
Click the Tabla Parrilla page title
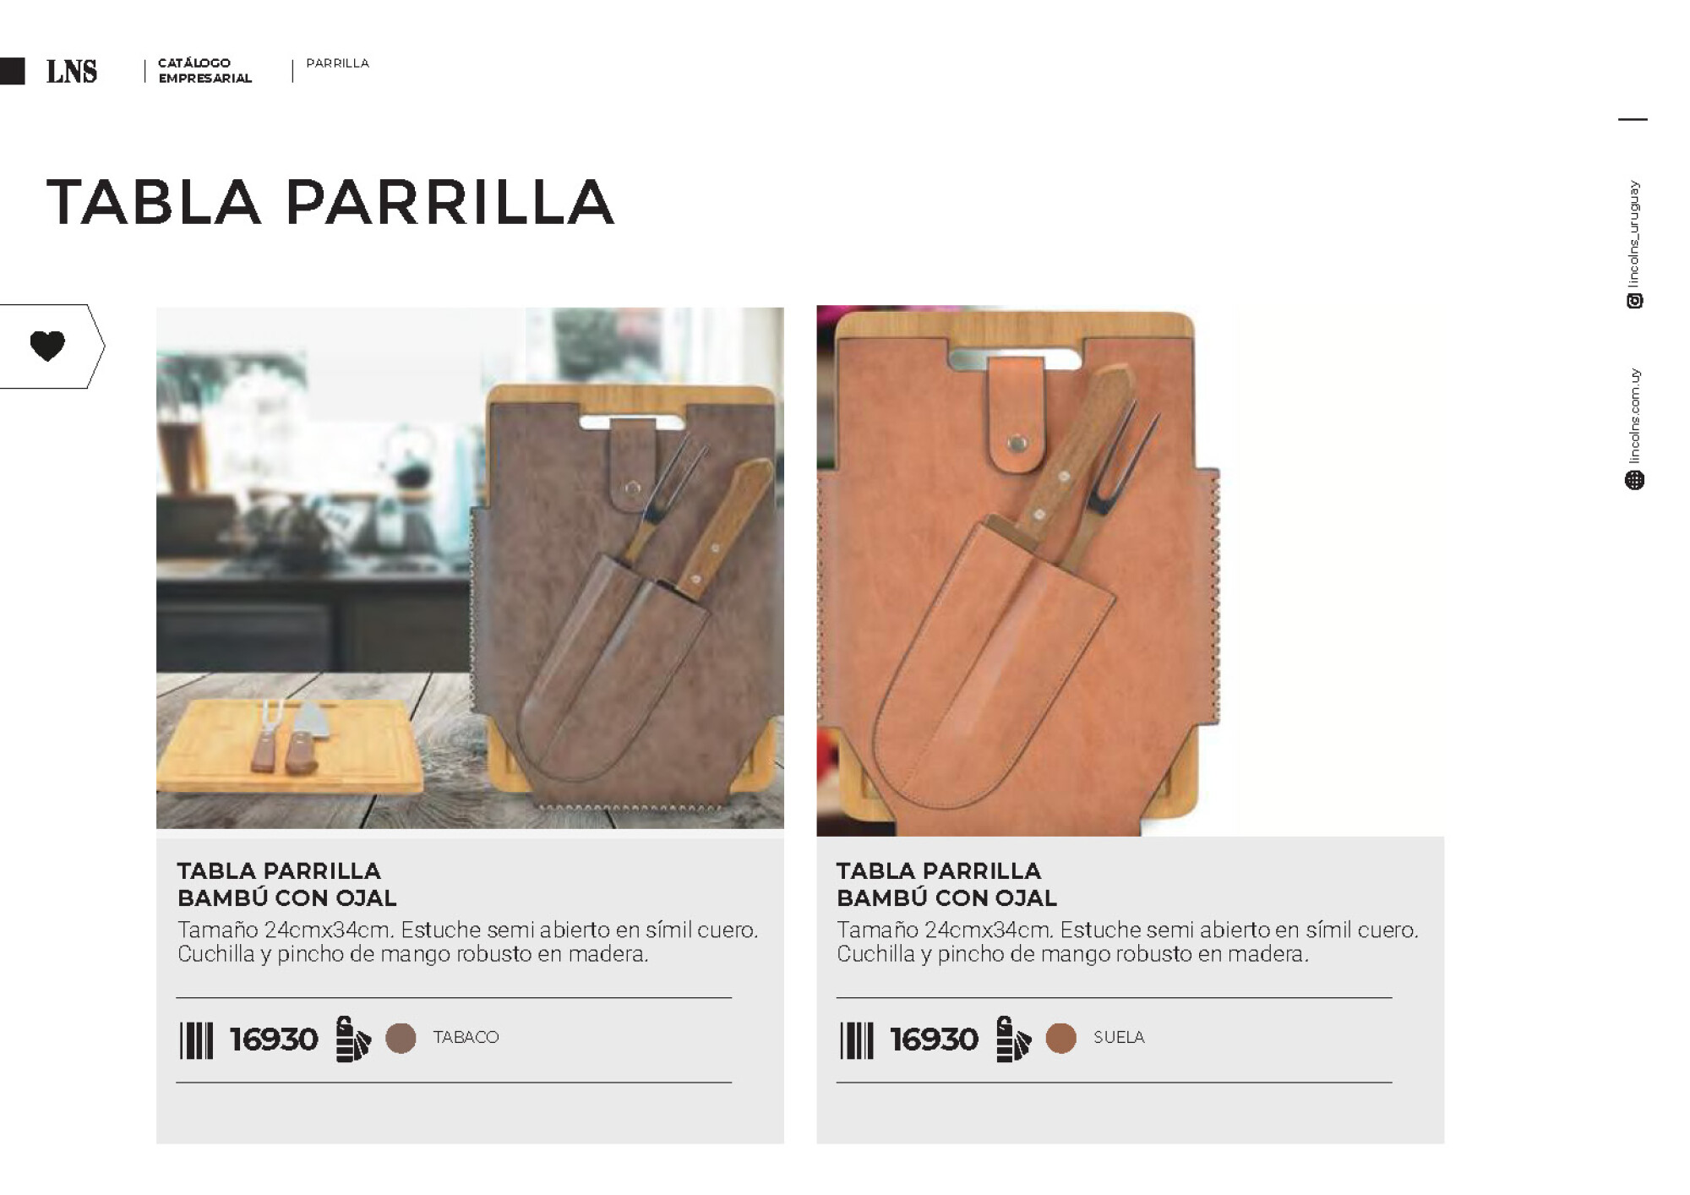pos(330,203)
